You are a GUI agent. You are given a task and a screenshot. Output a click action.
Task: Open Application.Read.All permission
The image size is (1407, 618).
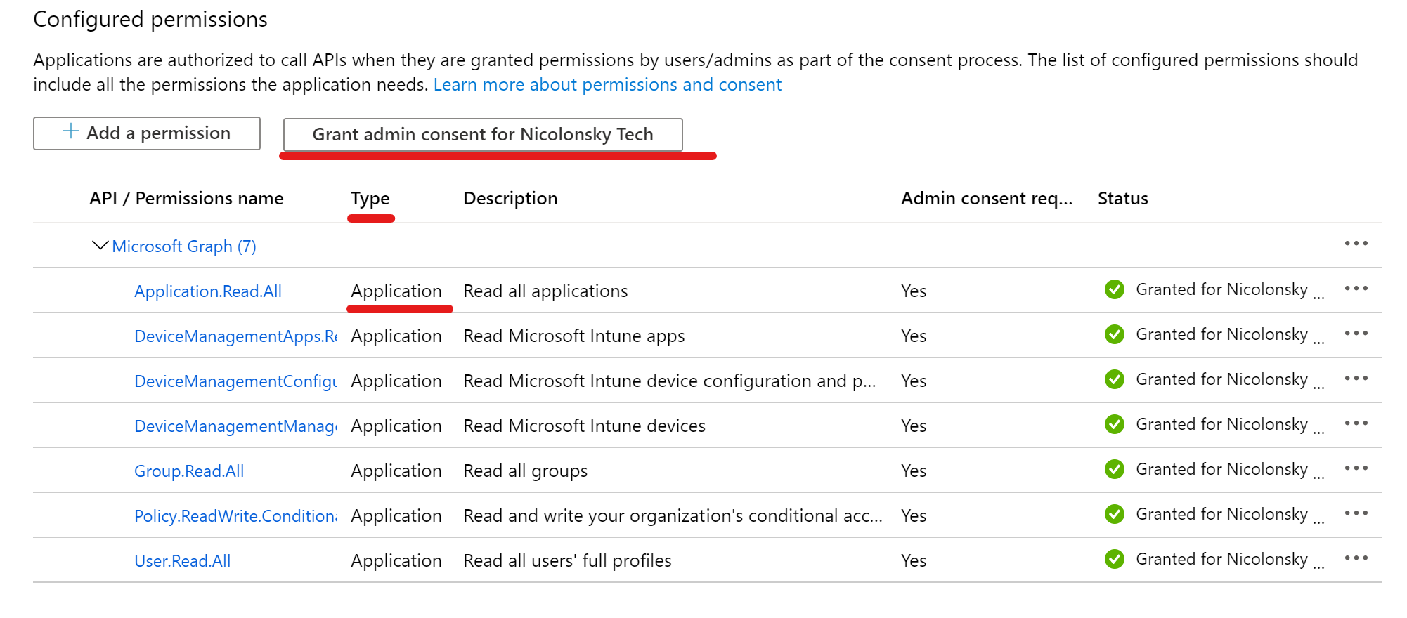(208, 291)
